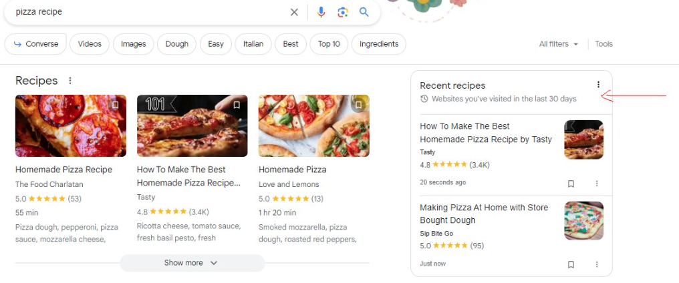
Task: Bookmark Sip Bite Go recent recipe
Action: [571, 264]
